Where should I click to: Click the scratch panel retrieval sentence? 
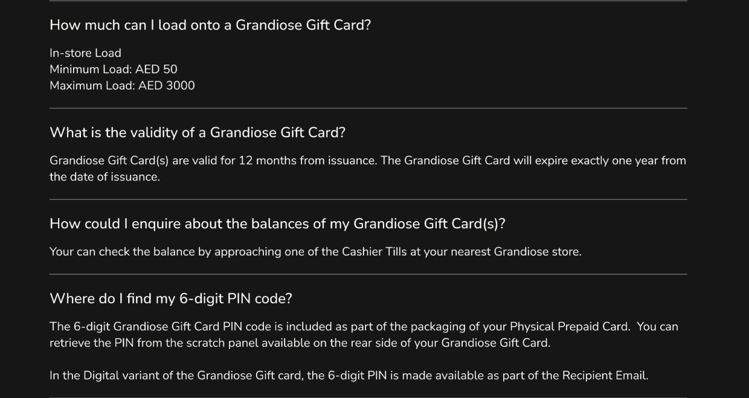[300, 343]
